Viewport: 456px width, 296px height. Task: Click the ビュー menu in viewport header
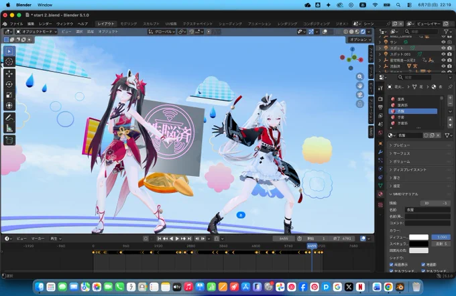66,31
